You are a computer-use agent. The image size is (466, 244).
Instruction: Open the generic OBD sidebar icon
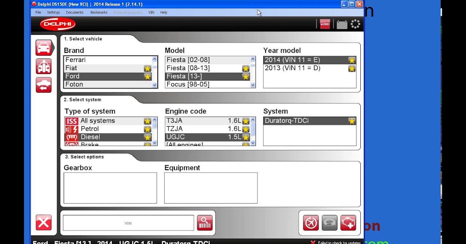click(43, 66)
